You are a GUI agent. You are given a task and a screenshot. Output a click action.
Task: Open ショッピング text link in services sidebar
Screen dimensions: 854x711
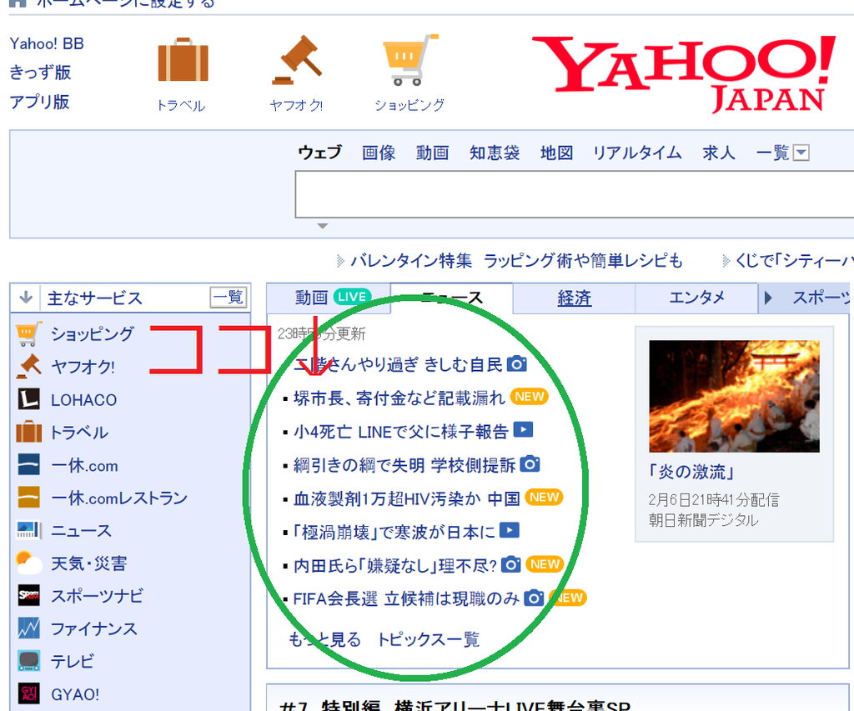pyautogui.click(x=92, y=333)
